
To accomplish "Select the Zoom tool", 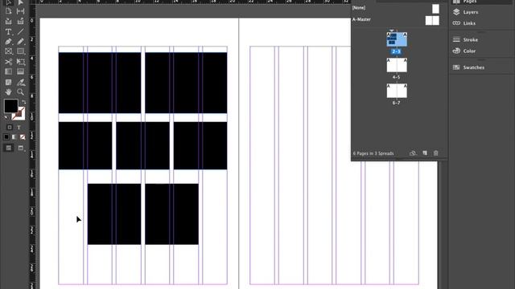I will 20,92.
